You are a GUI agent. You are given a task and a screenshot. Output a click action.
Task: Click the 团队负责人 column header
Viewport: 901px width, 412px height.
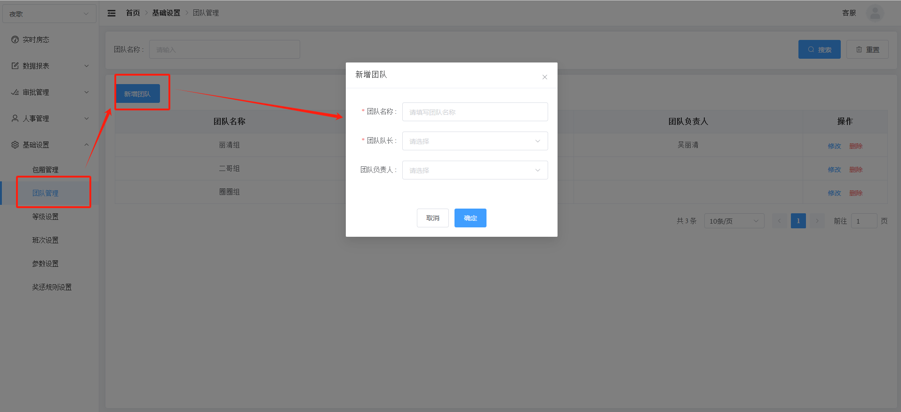pos(688,121)
